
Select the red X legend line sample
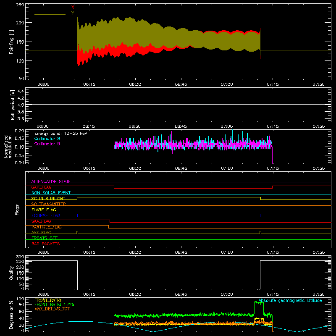pos(50,9)
